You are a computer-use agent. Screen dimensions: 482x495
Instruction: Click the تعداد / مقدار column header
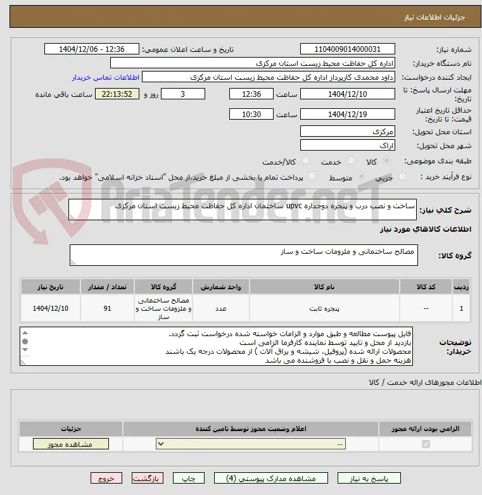[x=108, y=287]
